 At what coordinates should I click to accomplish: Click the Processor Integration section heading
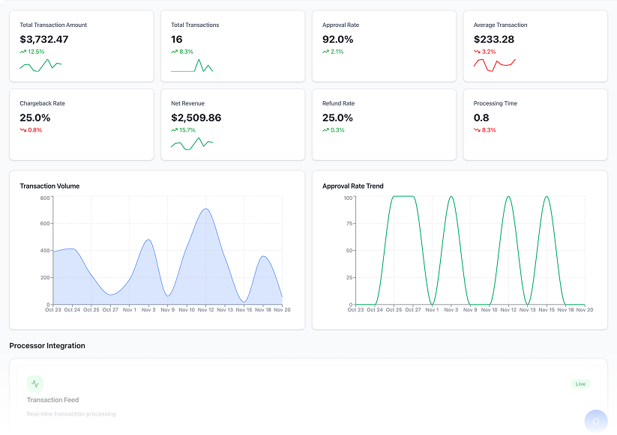click(47, 346)
